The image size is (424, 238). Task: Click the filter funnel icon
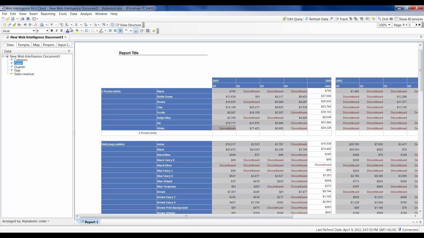tap(51, 25)
